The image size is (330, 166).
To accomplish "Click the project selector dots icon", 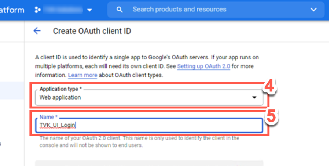I will 37,10.
